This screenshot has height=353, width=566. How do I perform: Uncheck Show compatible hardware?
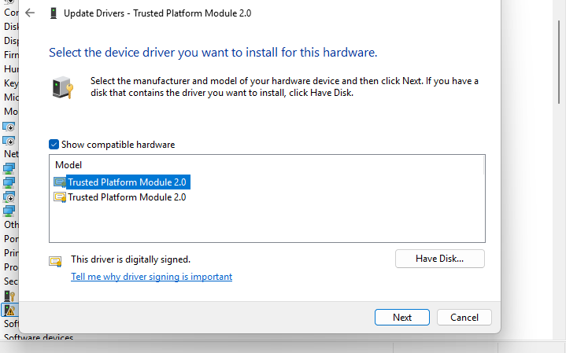coord(54,145)
